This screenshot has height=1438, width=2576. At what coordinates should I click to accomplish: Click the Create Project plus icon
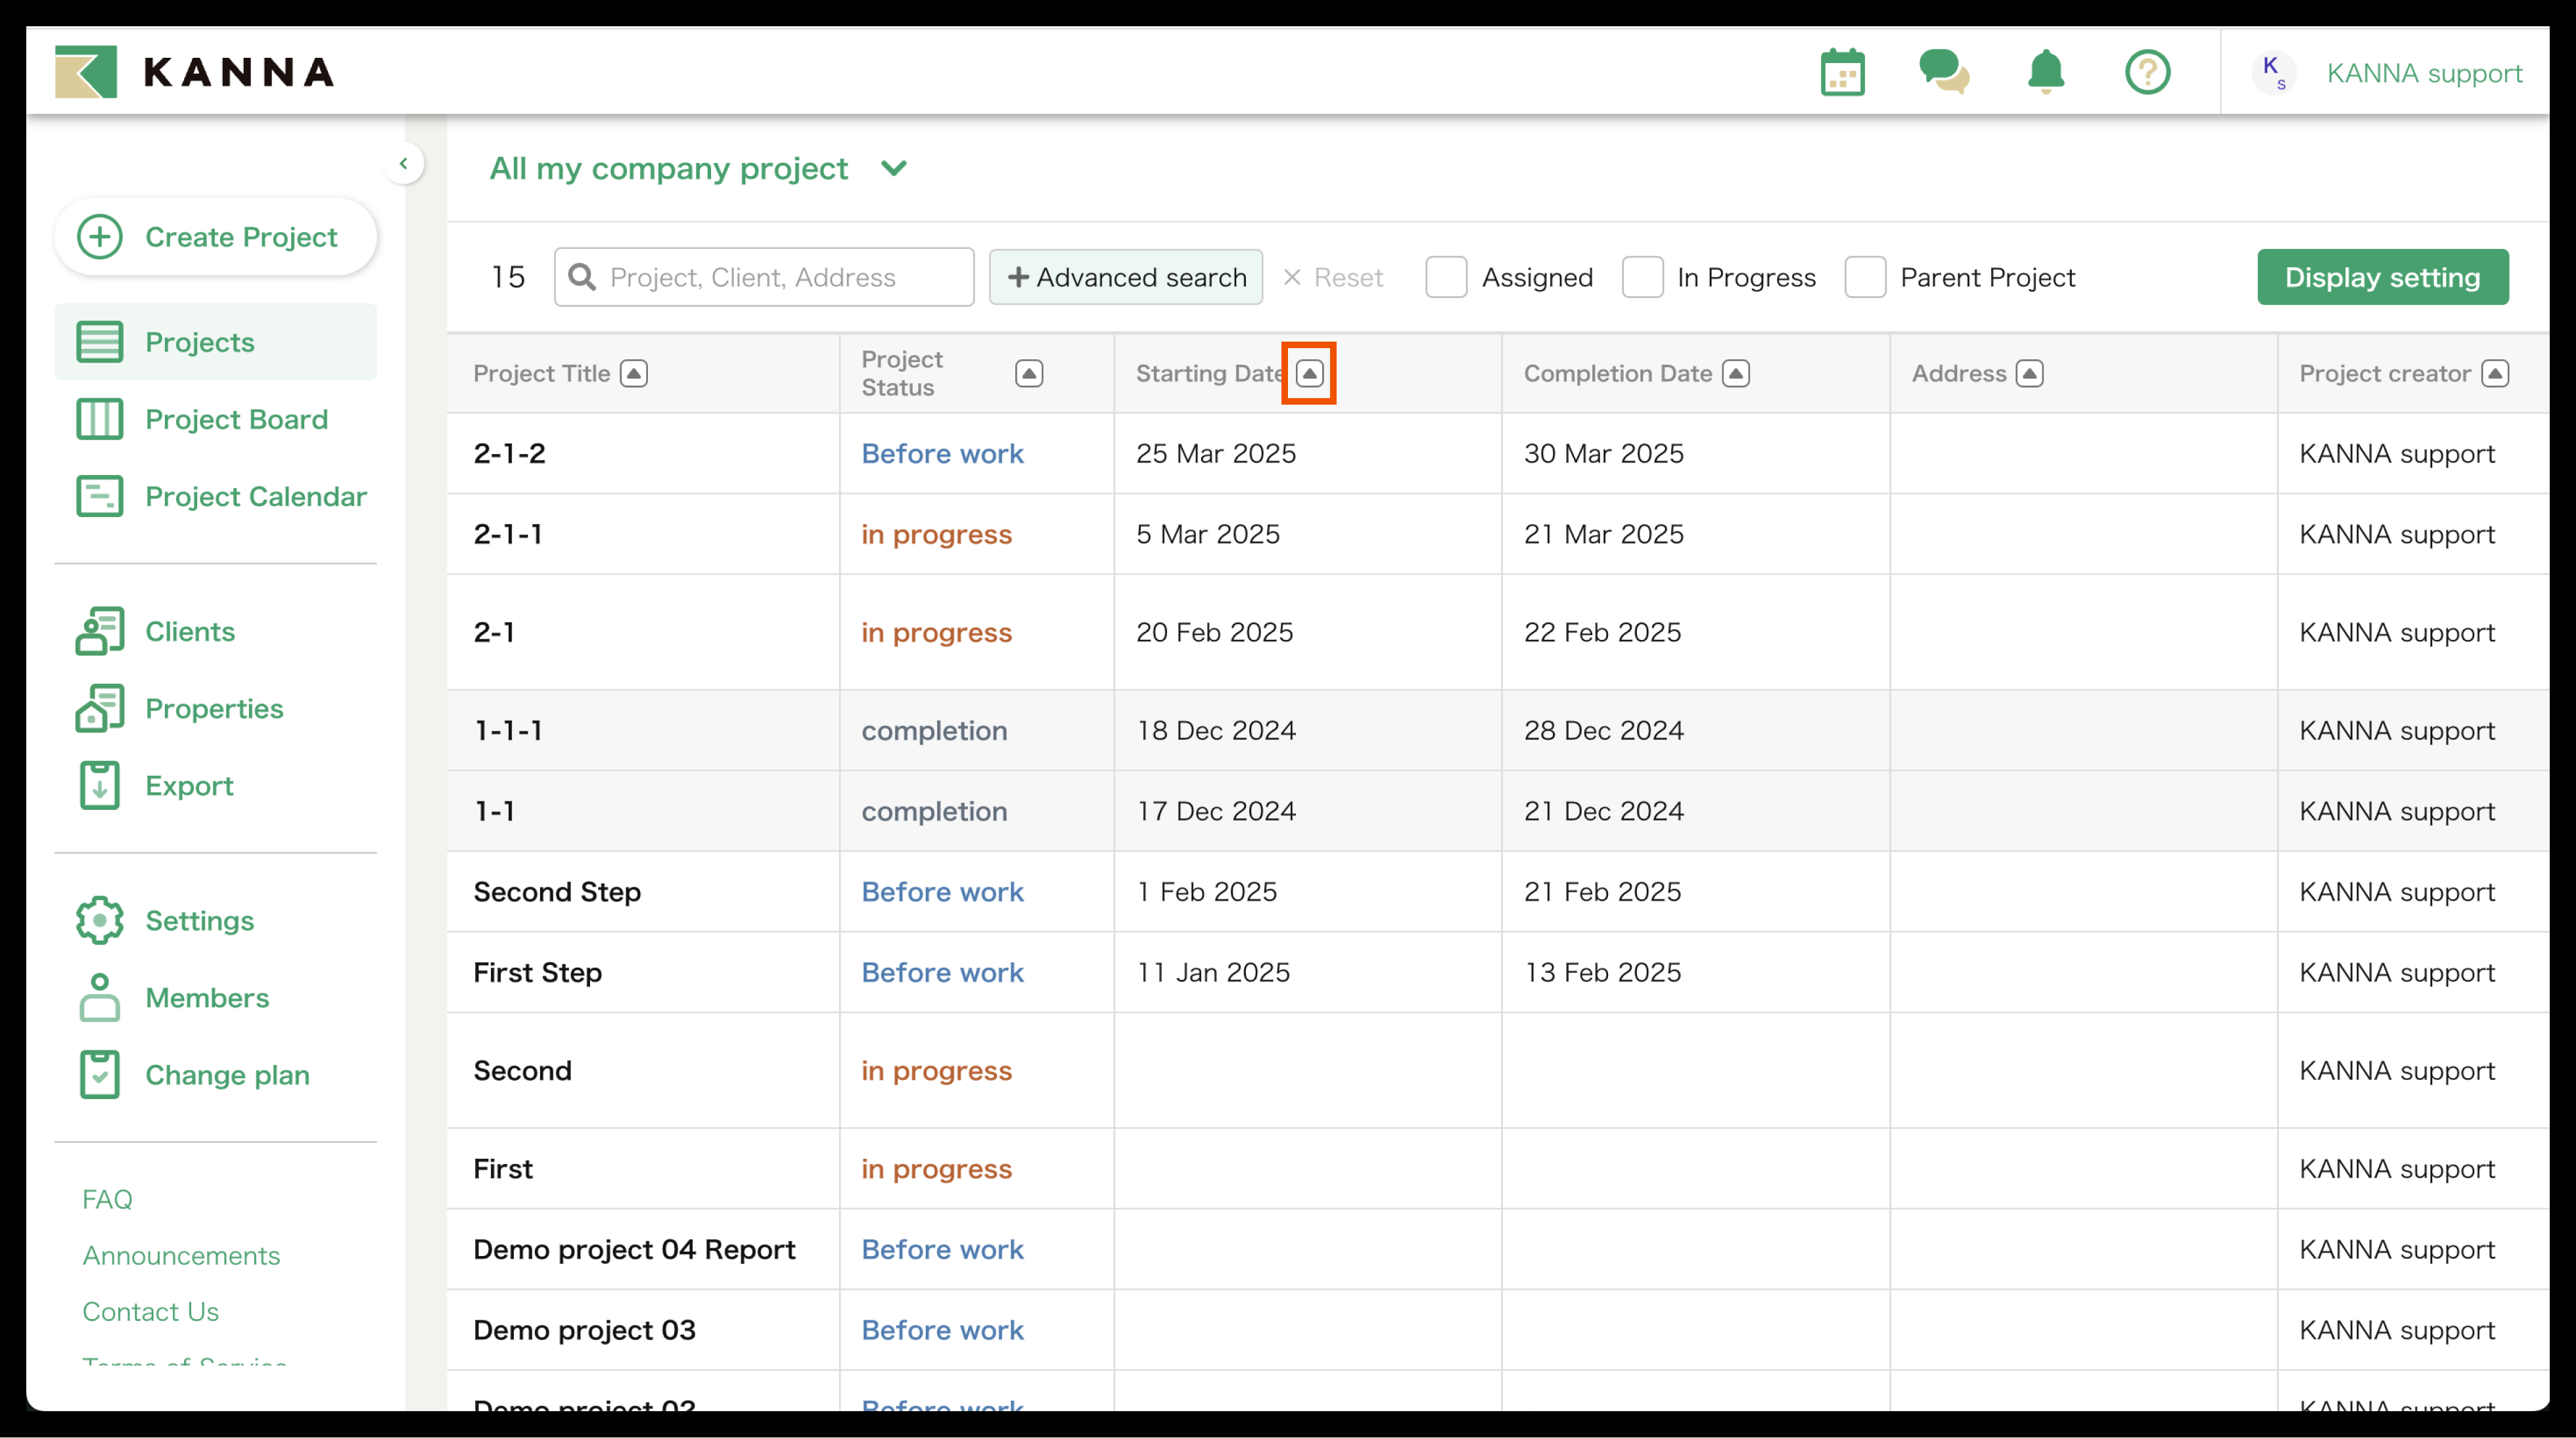point(100,237)
